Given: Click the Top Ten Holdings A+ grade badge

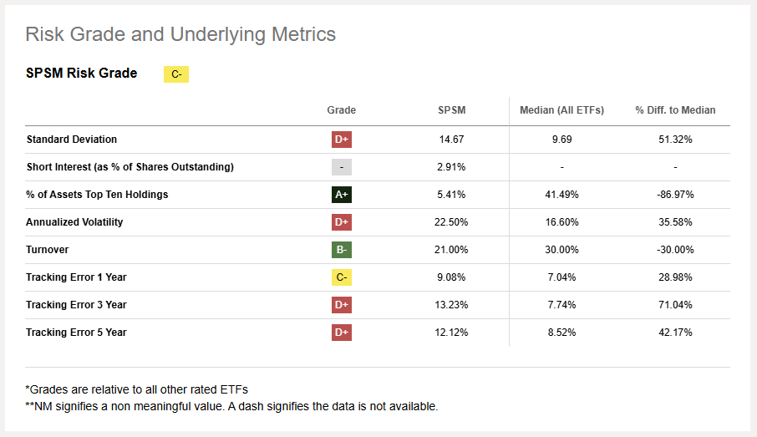Looking at the screenshot, I should click(x=341, y=195).
